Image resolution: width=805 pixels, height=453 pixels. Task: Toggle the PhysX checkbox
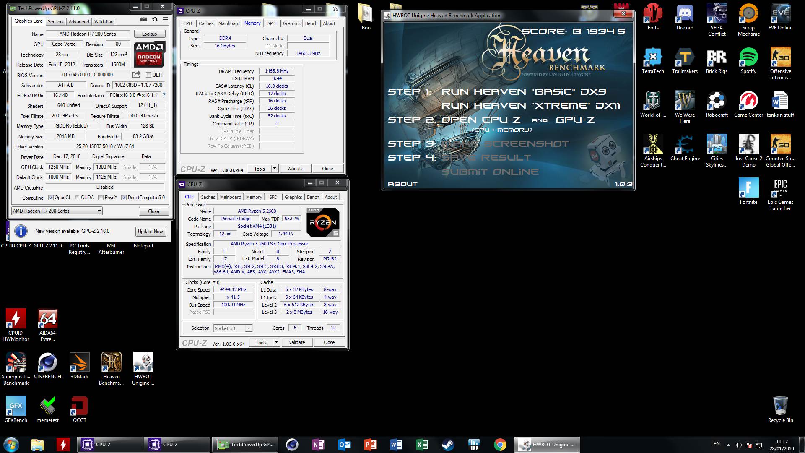[101, 198]
